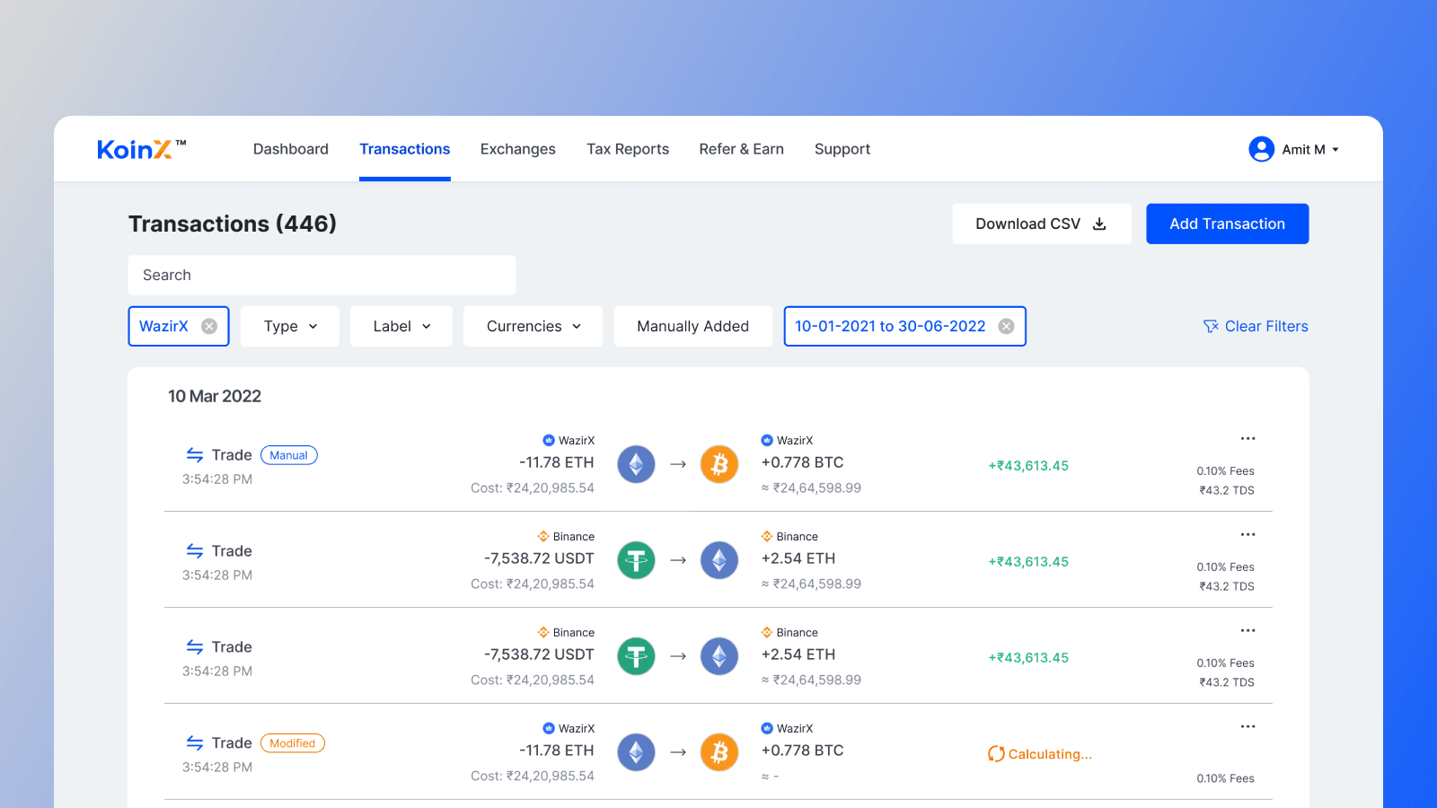Focus the Search input field
This screenshot has height=808, width=1437.
tap(322, 275)
